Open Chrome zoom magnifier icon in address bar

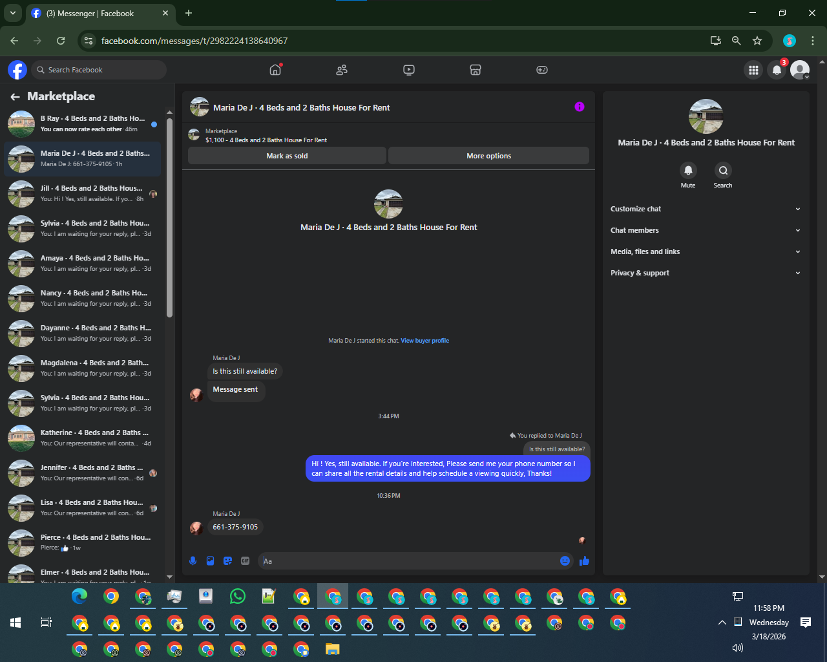pyautogui.click(x=736, y=41)
